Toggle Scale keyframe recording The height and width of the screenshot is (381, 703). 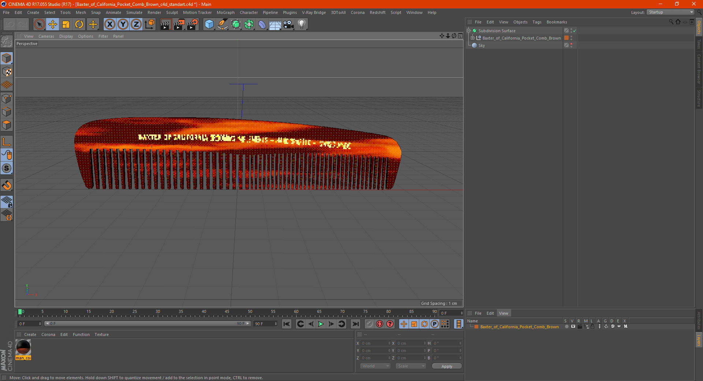click(x=414, y=324)
